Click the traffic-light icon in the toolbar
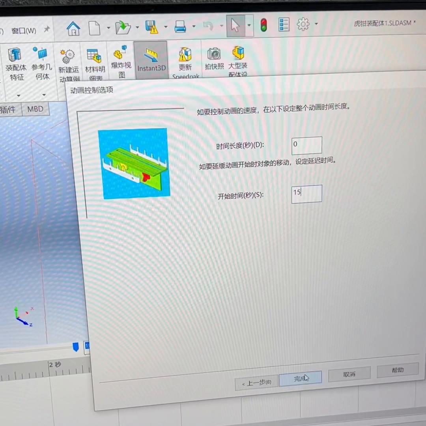Viewport: 426px width, 426px height. coord(263,24)
